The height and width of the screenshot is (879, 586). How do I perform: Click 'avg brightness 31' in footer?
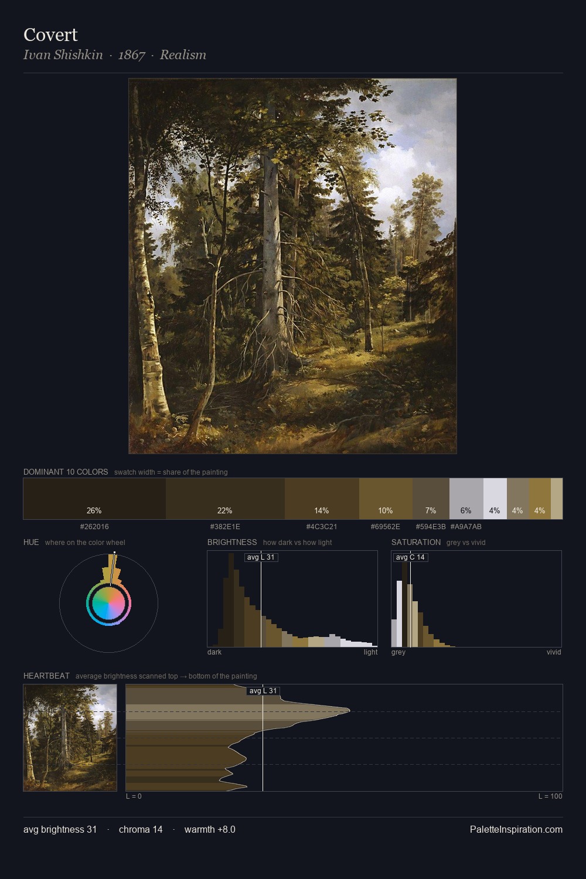click(60, 829)
